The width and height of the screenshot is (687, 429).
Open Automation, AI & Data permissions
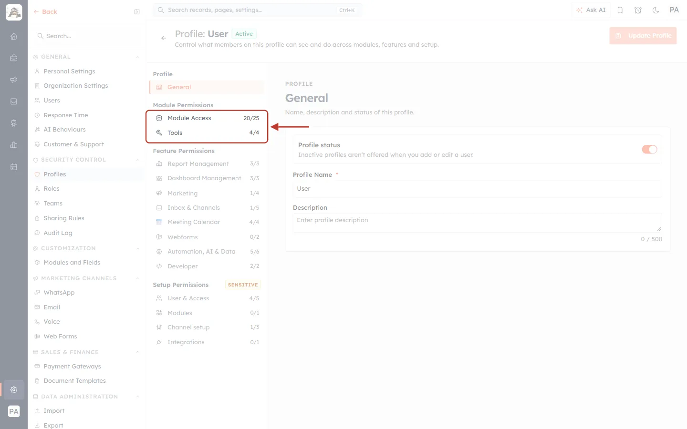tap(207, 252)
